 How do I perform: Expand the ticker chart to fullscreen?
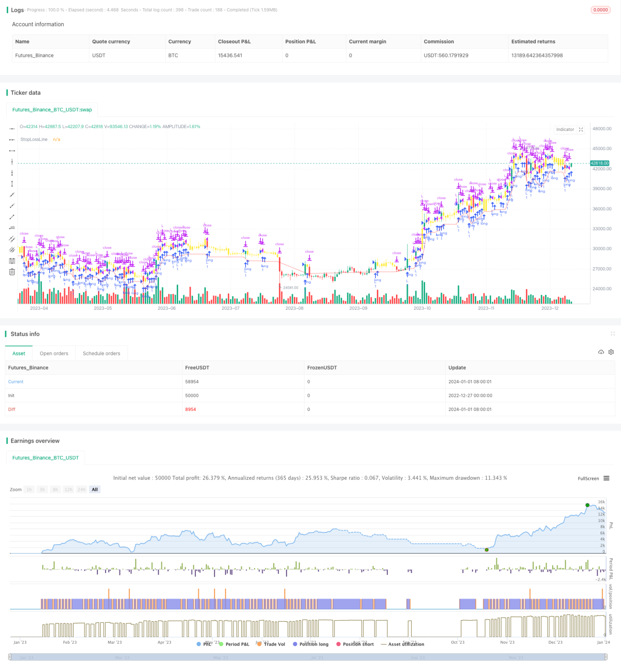581,130
